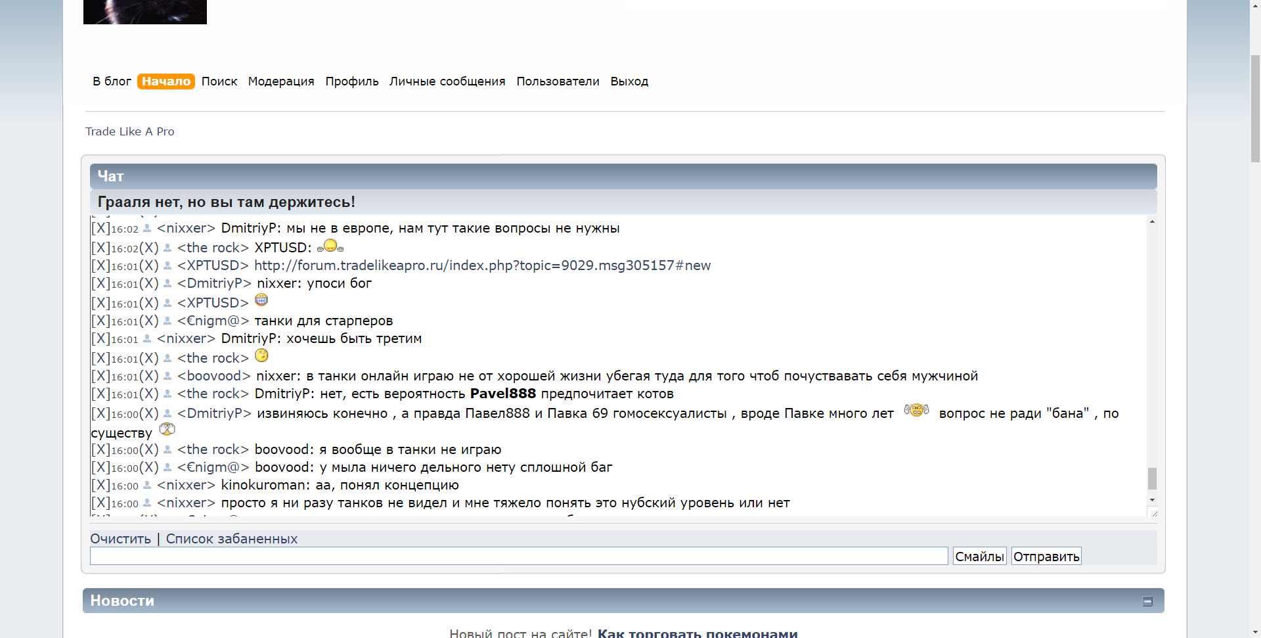Screen dimensions: 1261x638
Task: Click the user icon beside the rock's "XPTUSD:" message
Action: 167,248
